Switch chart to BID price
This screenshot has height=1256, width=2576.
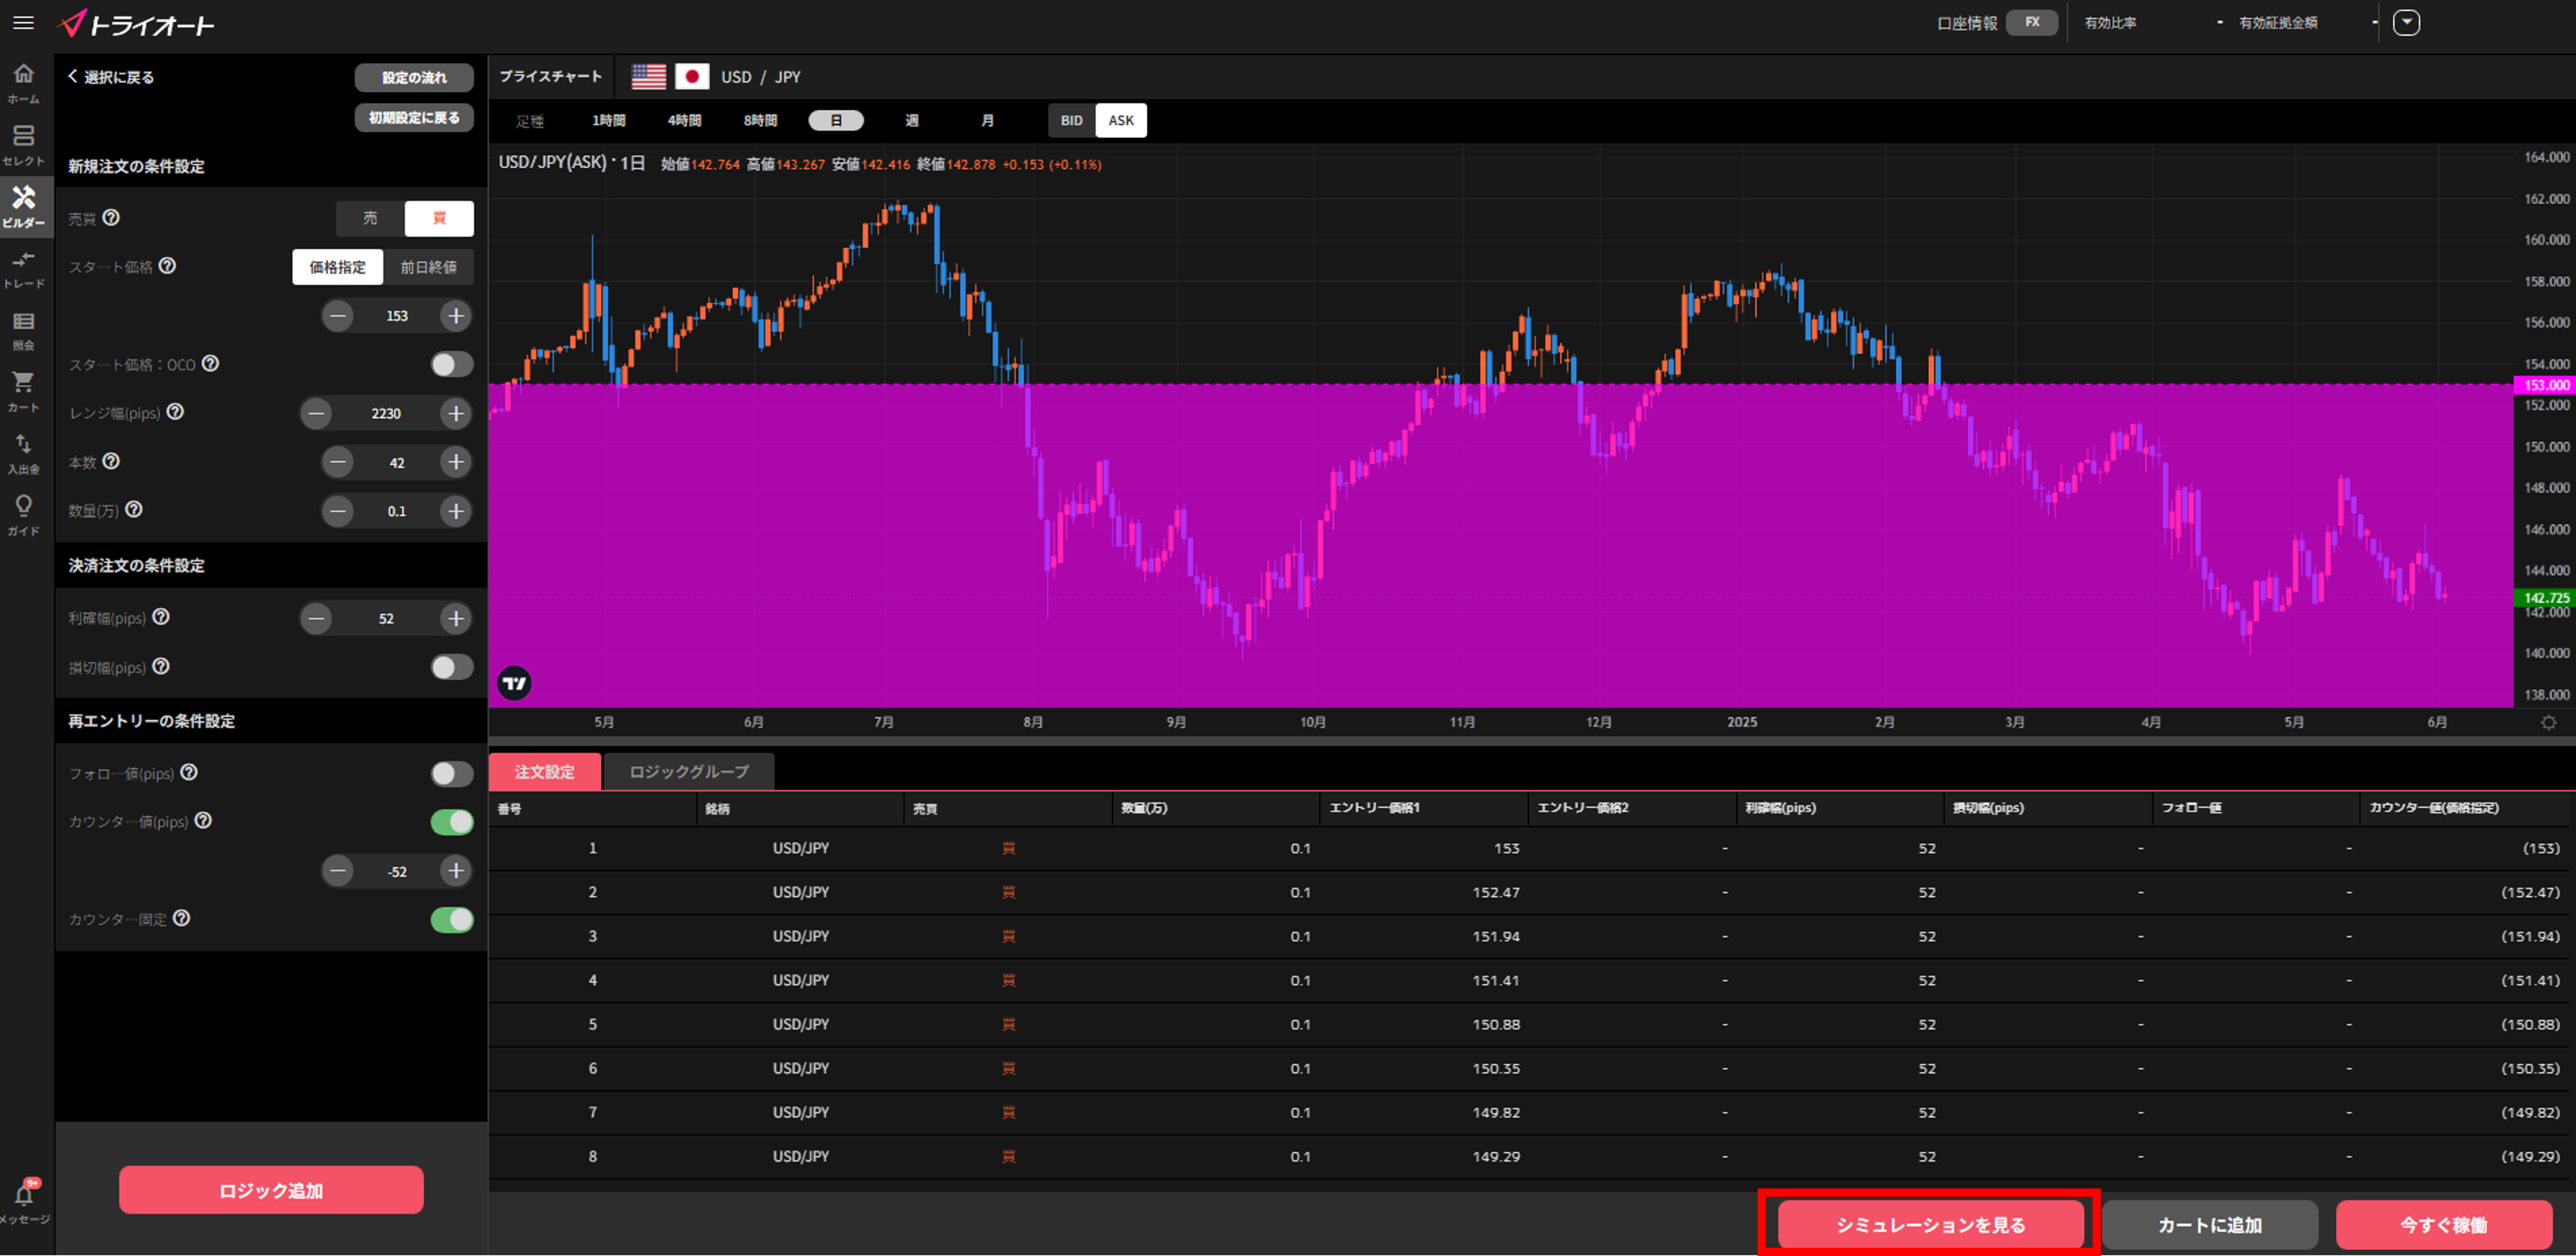1072,121
